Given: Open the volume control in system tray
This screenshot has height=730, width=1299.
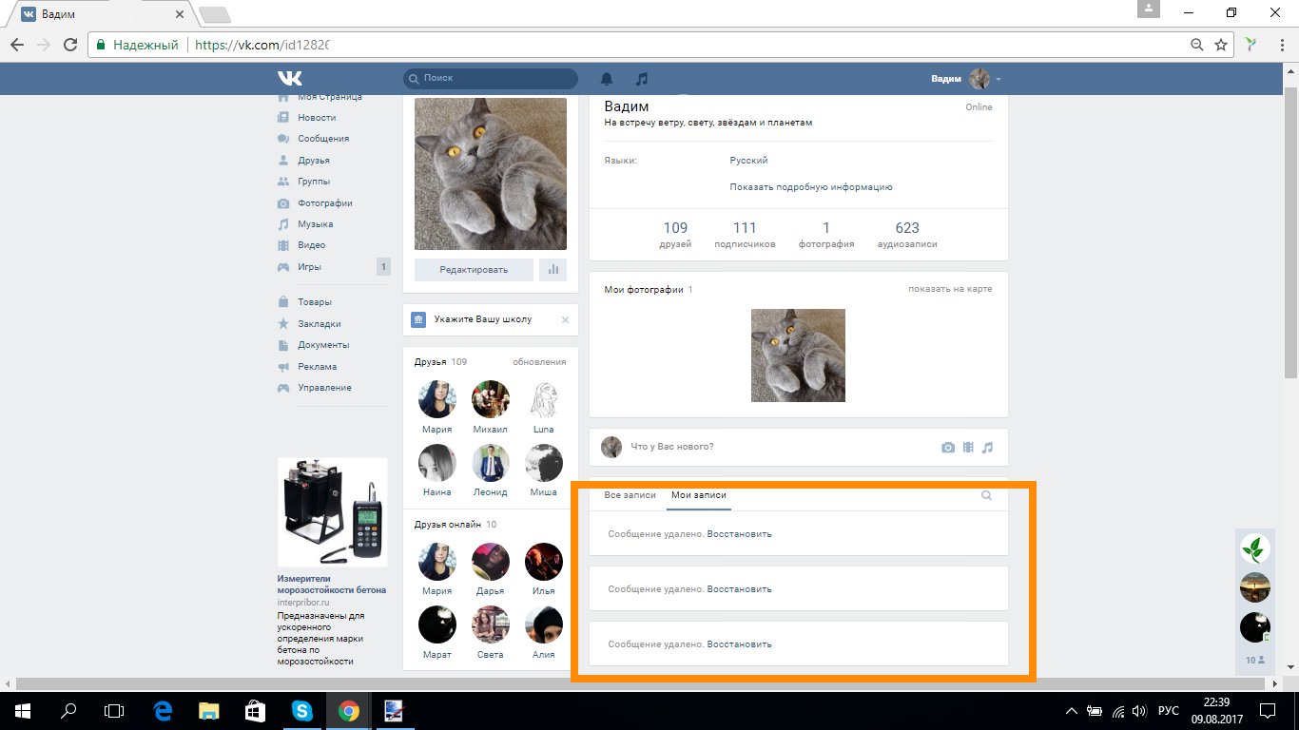Looking at the screenshot, I should [1138, 710].
